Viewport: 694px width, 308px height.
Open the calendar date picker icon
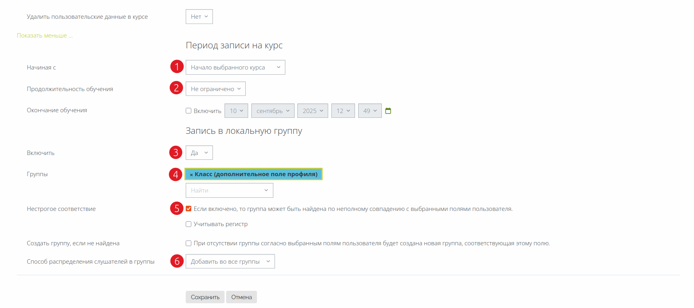point(388,111)
